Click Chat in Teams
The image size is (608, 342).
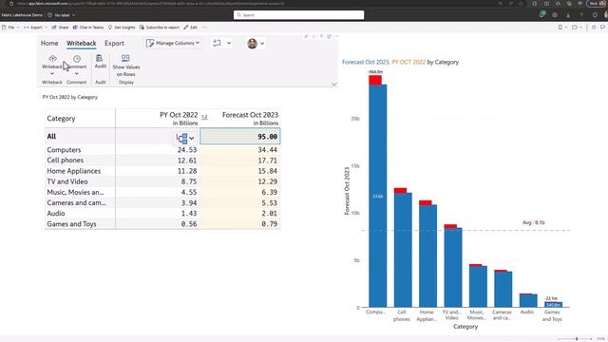pos(88,28)
